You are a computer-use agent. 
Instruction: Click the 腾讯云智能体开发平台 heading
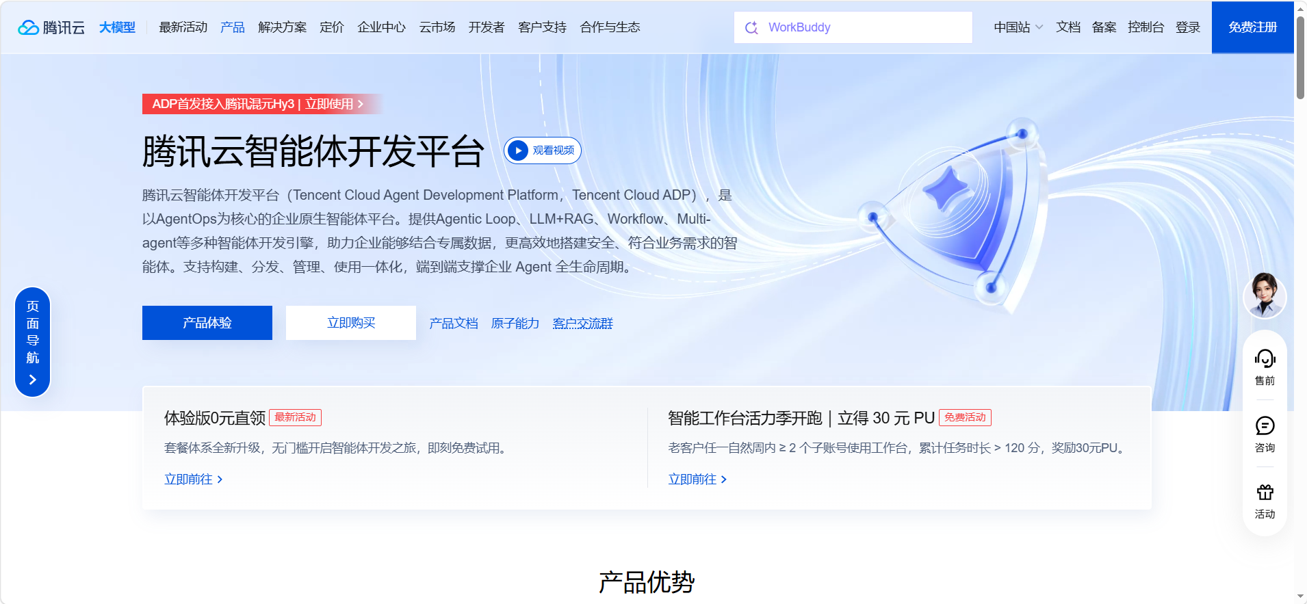[313, 151]
